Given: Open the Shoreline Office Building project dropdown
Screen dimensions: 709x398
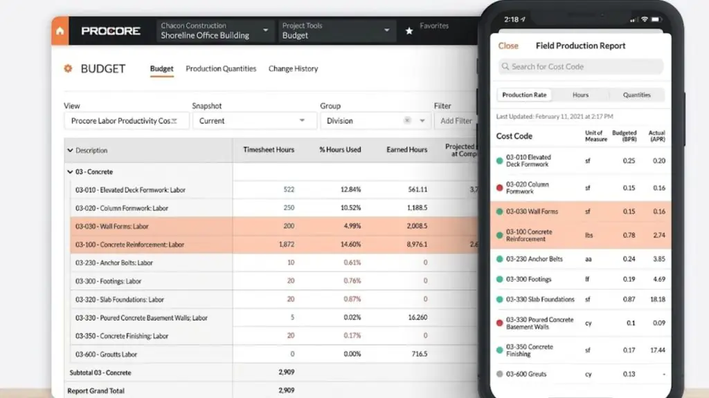Looking at the screenshot, I should [x=215, y=30].
